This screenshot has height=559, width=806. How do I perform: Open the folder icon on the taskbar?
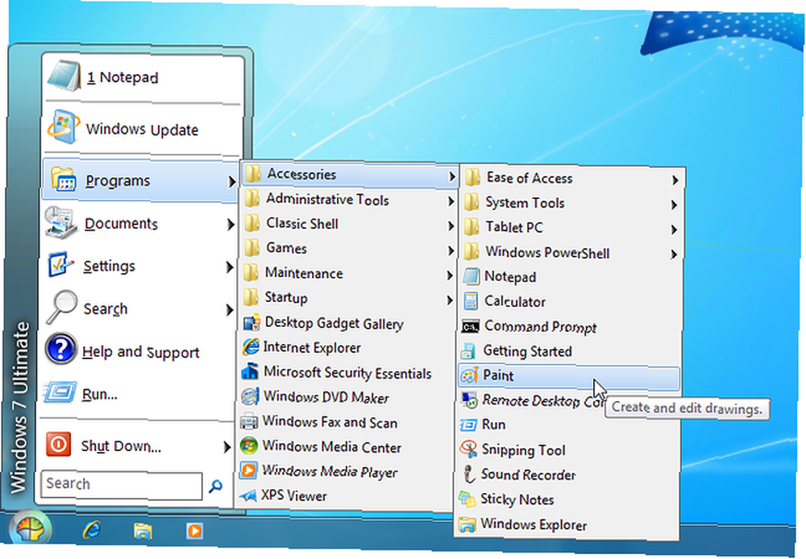pyautogui.click(x=143, y=530)
